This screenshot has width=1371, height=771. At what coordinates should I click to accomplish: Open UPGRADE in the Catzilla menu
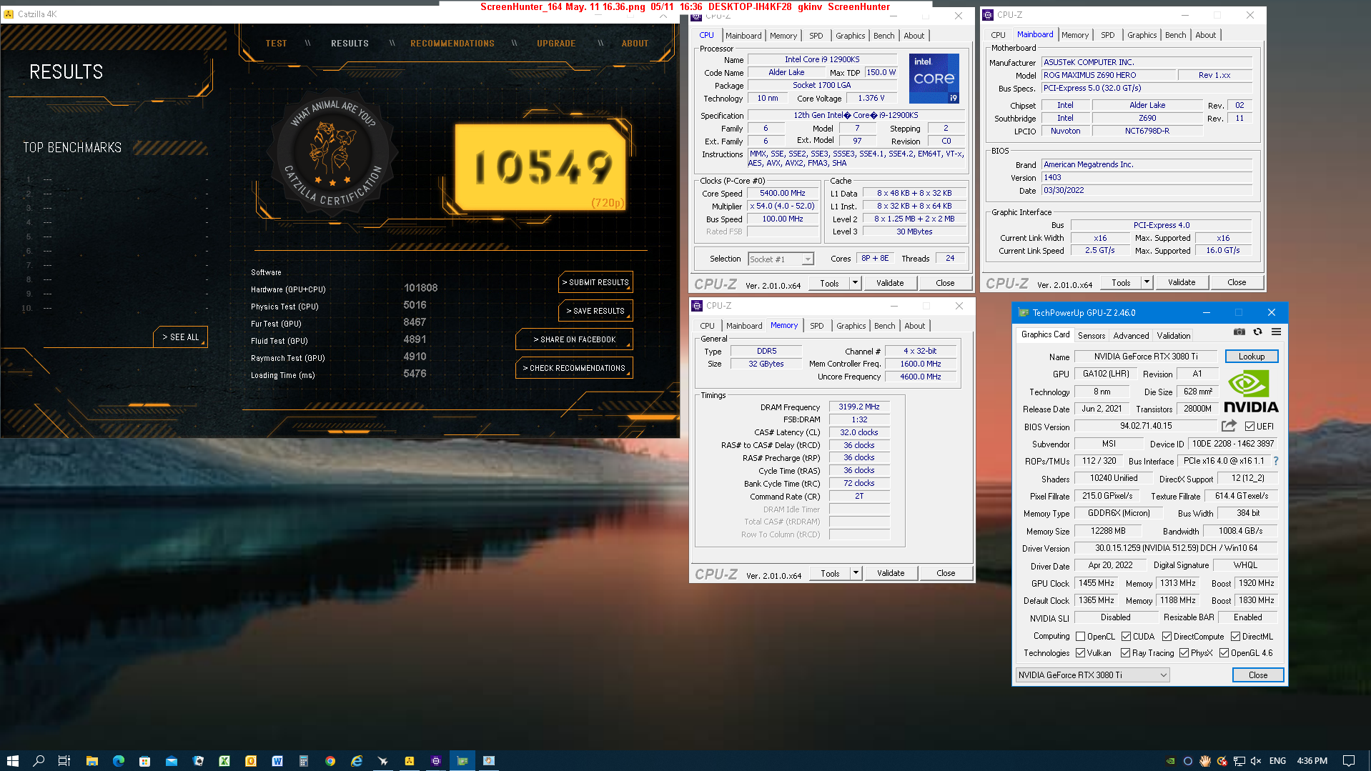coord(556,44)
